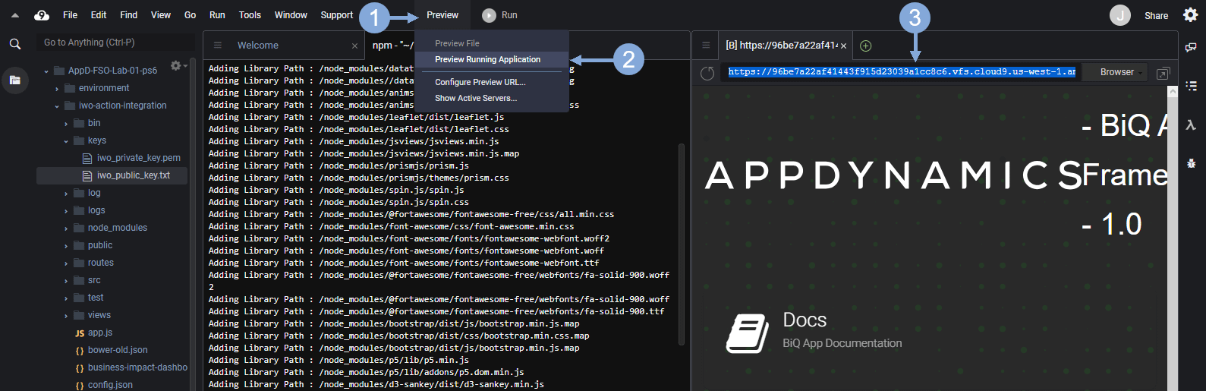
Task: Choose Configure Preview URL... option
Action: point(480,82)
